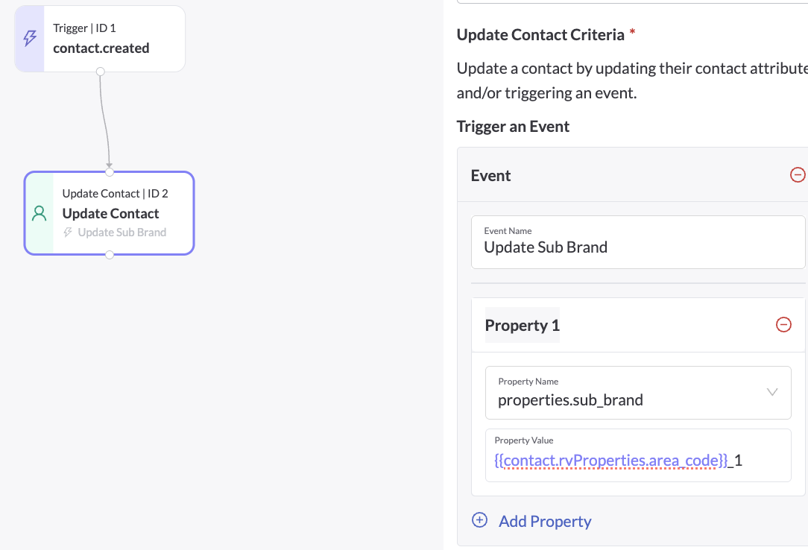Viewport: 808px width, 550px height.
Task: Click top connector of Update Contact node
Action: click(x=110, y=172)
